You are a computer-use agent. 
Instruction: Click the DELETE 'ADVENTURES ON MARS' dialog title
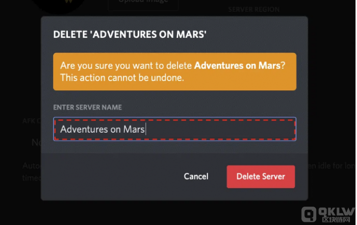[130, 34]
